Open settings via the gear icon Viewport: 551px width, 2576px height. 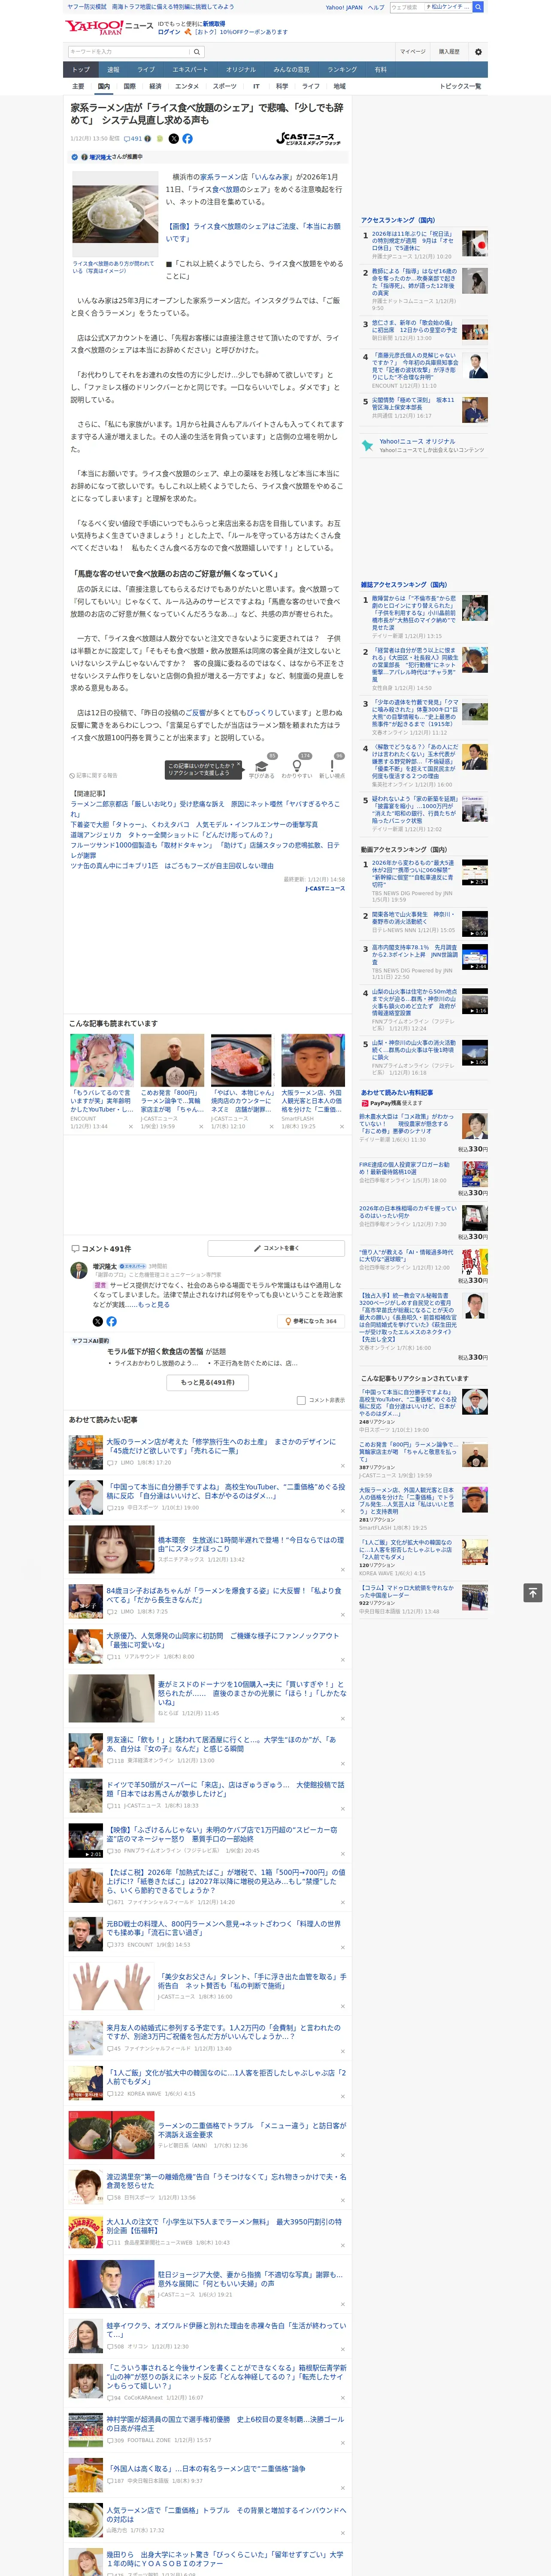pyautogui.click(x=478, y=52)
